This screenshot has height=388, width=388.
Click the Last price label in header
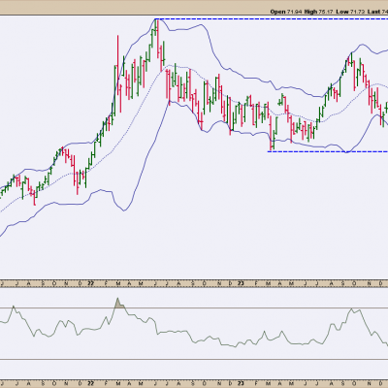pyautogui.click(x=373, y=12)
